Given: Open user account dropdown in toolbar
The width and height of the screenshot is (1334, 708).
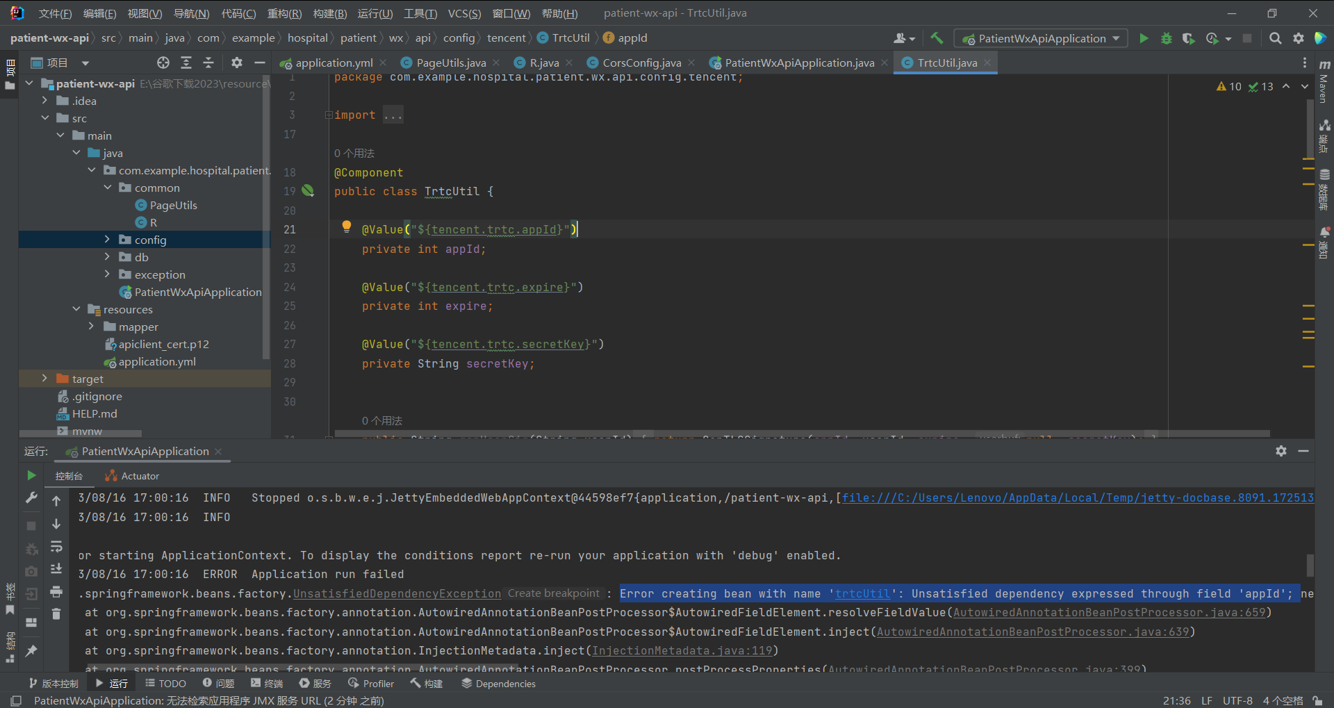Looking at the screenshot, I should [904, 38].
